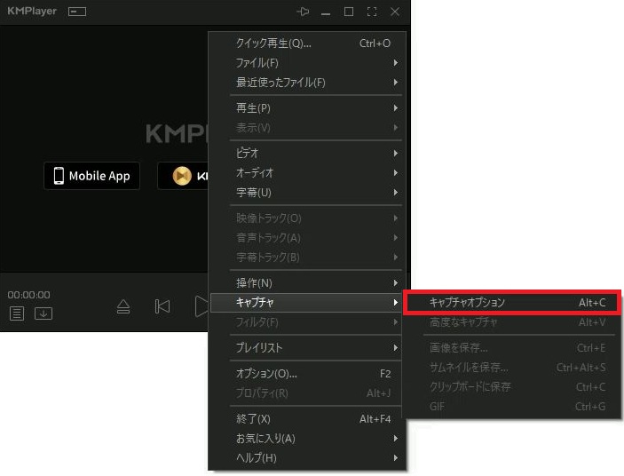This screenshot has height=476, width=624.
Task: Open the プレイリスト submenu
Action: click(259, 347)
